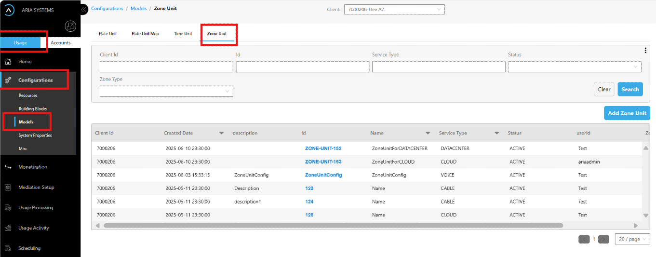Screen dimensions: 656x257
Task: Change the 20 / page size dropdown
Action: pyautogui.click(x=632, y=239)
